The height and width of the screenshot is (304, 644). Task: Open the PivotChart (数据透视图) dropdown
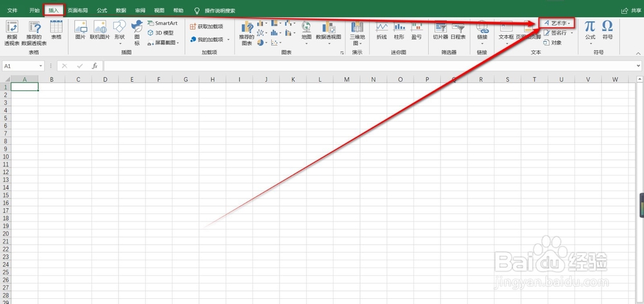(328, 33)
